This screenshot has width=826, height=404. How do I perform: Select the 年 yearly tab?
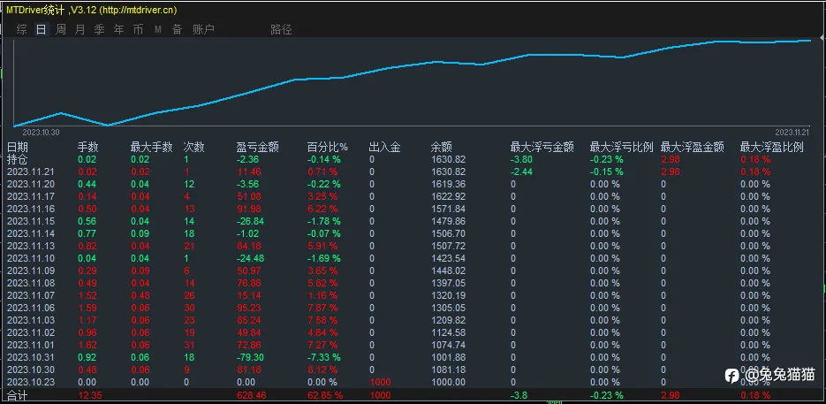coord(119,29)
